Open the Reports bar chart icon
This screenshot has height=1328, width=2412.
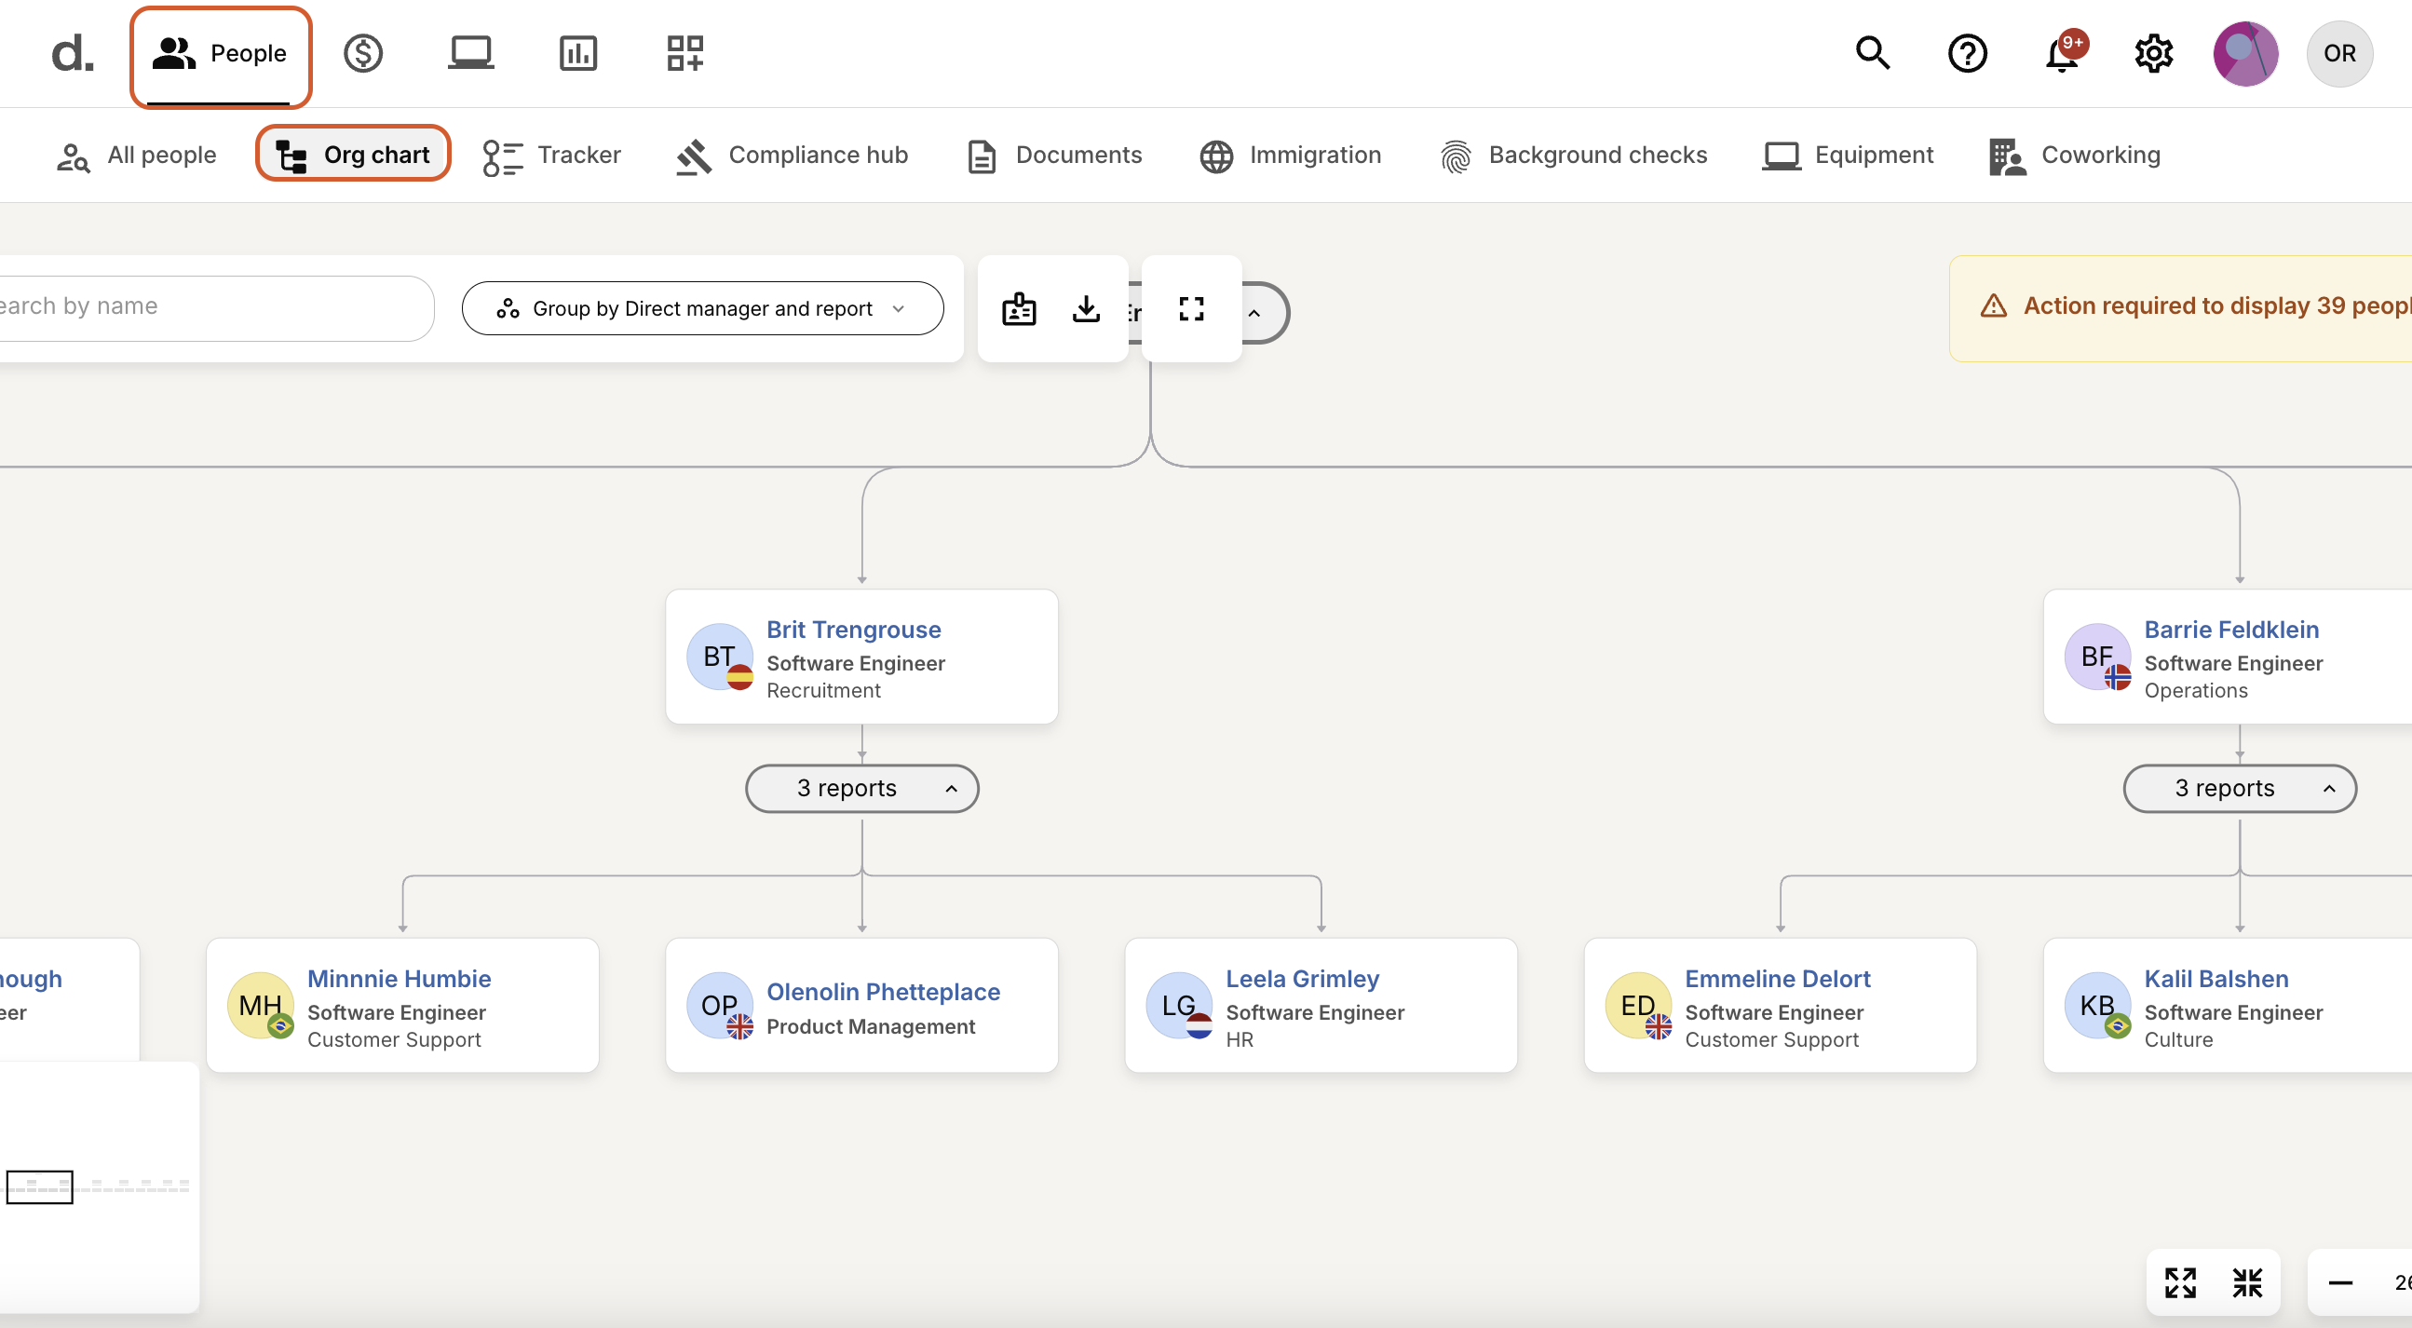tap(577, 53)
